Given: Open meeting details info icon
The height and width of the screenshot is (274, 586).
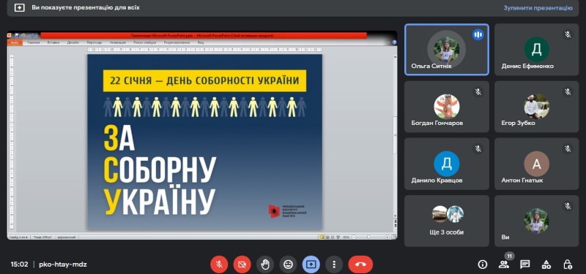Looking at the screenshot, I should tap(483, 265).
